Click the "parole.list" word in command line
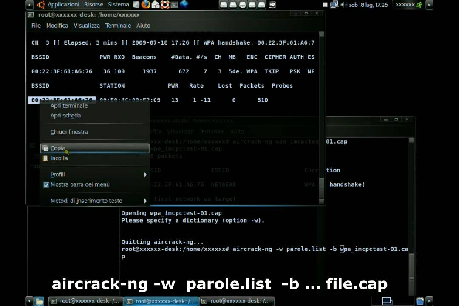 [306, 249]
